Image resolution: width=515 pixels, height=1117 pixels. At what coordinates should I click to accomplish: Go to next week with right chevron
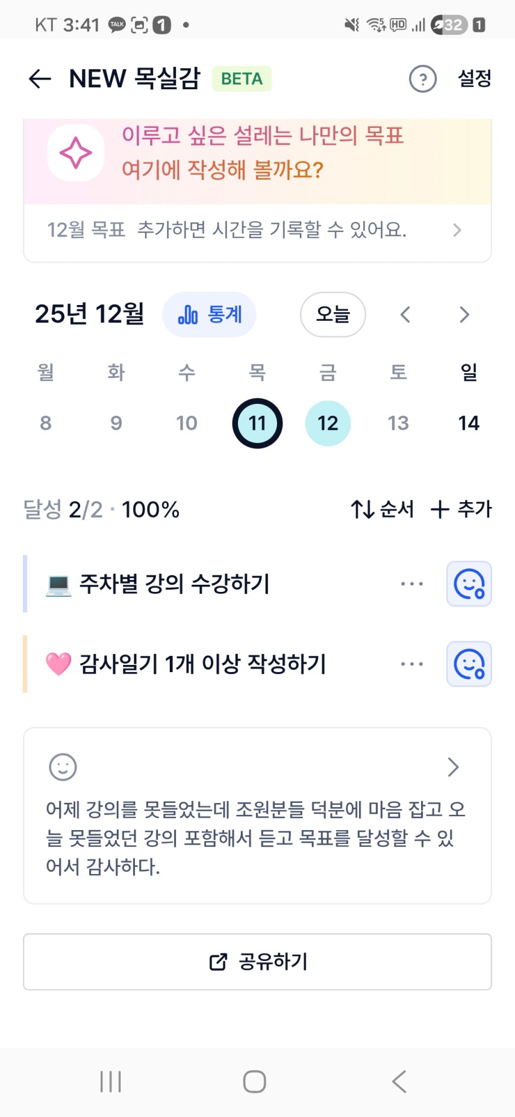coord(464,315)
